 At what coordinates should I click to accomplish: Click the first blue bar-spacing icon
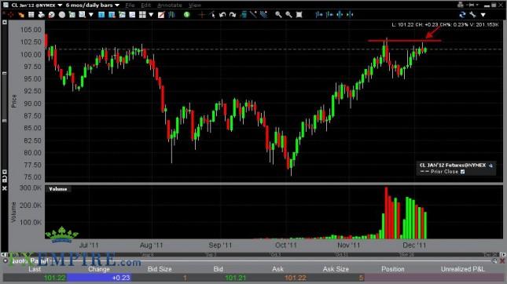pos(319,15)
